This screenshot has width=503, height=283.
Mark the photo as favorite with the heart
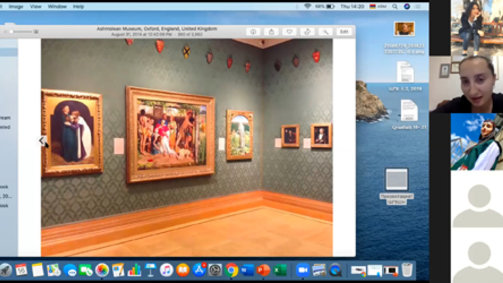point(289,32)
